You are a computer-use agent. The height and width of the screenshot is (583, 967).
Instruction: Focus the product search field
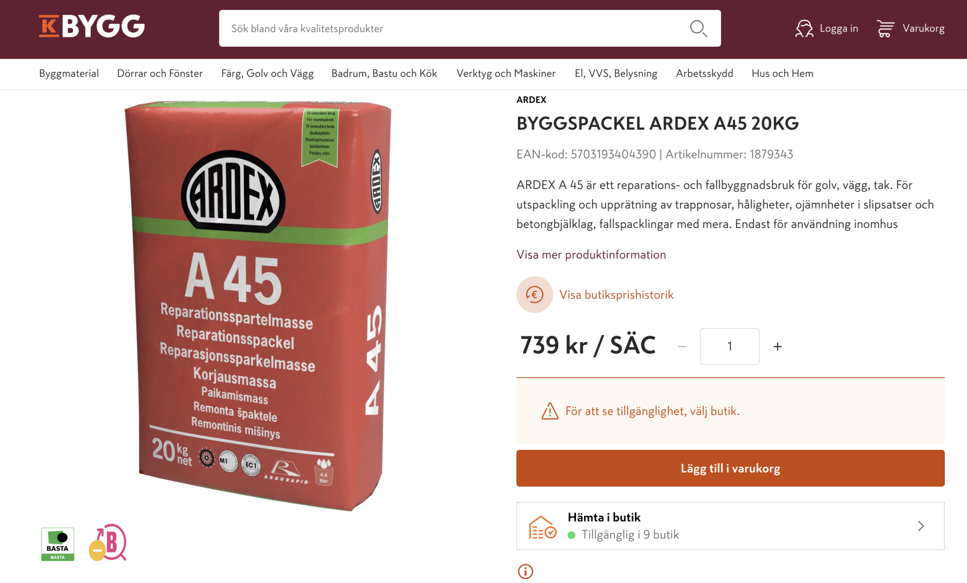click(470, 28)
